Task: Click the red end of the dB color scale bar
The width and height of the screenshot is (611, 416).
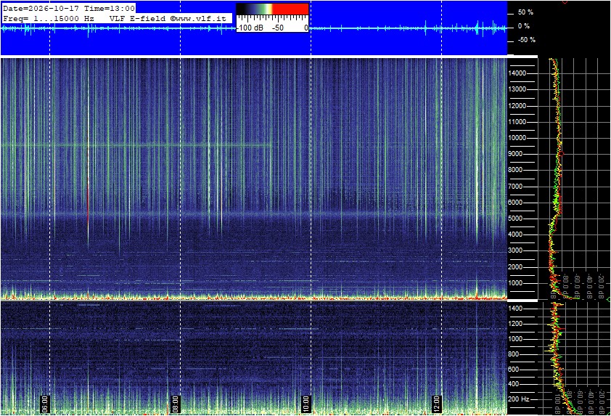Action: tap(290, 9)
